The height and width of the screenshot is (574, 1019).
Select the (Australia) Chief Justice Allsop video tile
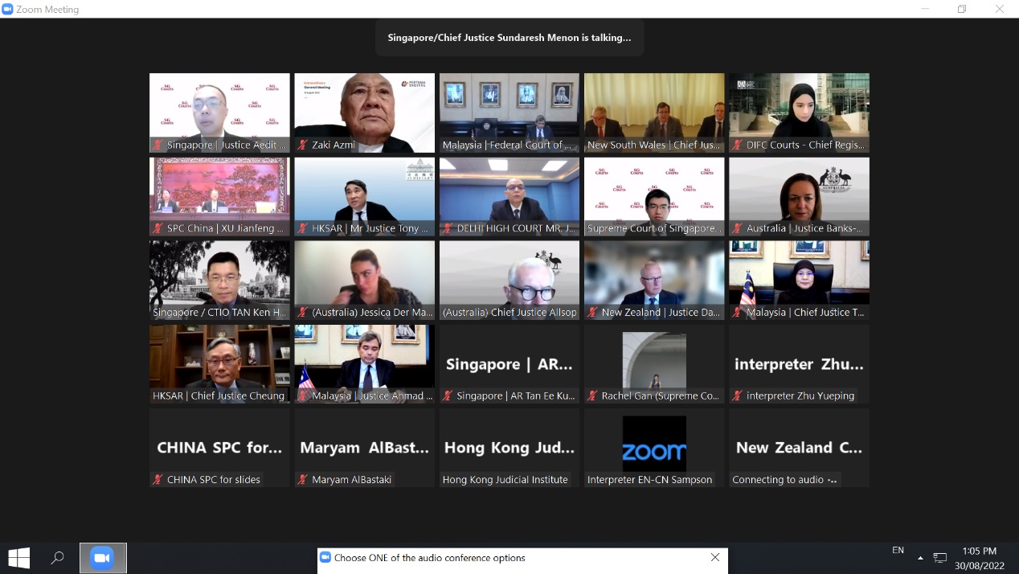tap(509, 281)
